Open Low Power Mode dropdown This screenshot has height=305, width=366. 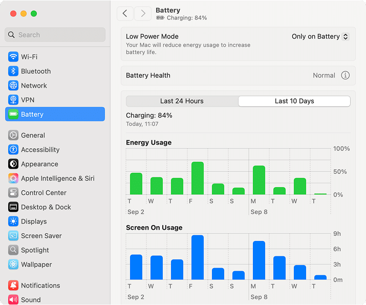pyautogui.click(x=320, y=36)
